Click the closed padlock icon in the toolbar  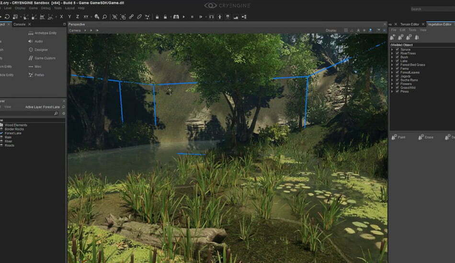click(157, 17)
